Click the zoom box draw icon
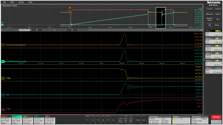This screenshot has height=125, width=223. coord(209,25)
